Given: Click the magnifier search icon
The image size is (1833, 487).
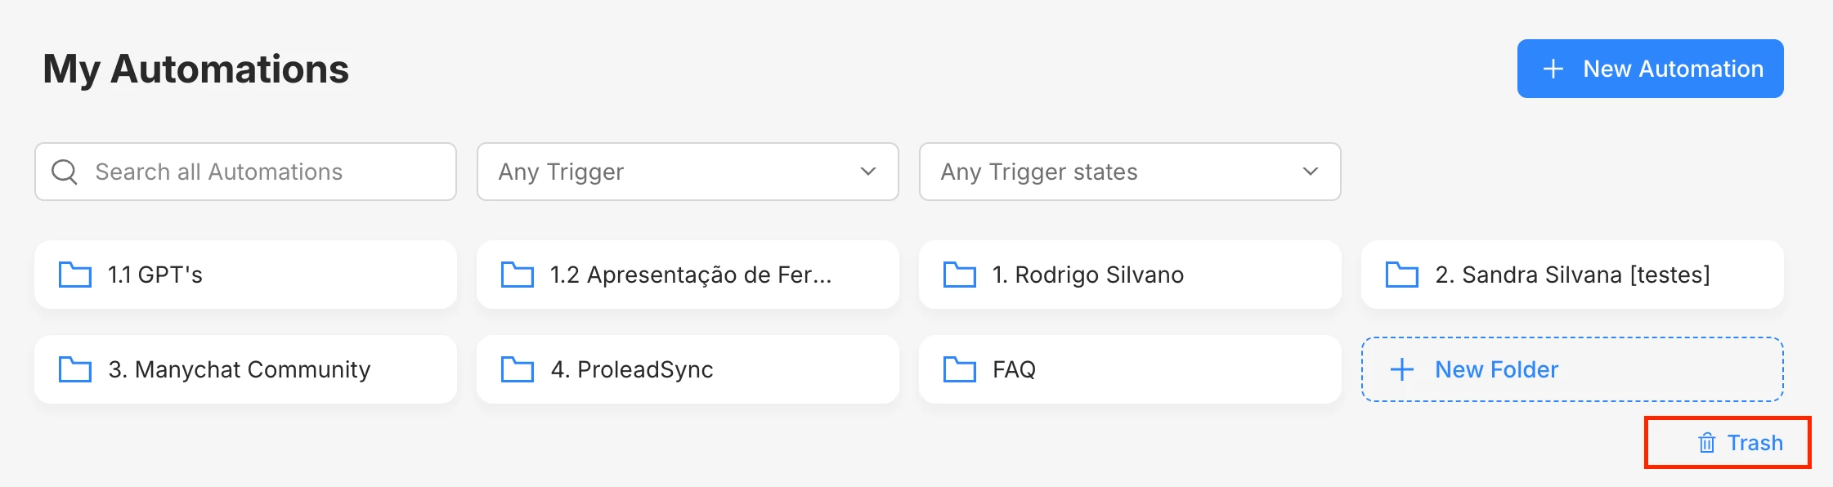Looking at the screenshot, I should pyautogui.click(x=65, y=172).
